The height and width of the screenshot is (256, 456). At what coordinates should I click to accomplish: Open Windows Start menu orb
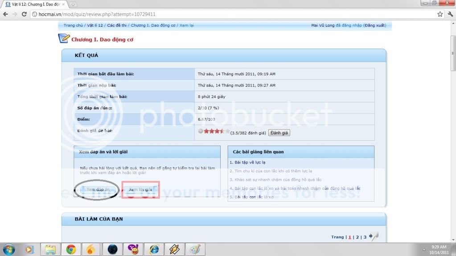(x=9, y=250)
